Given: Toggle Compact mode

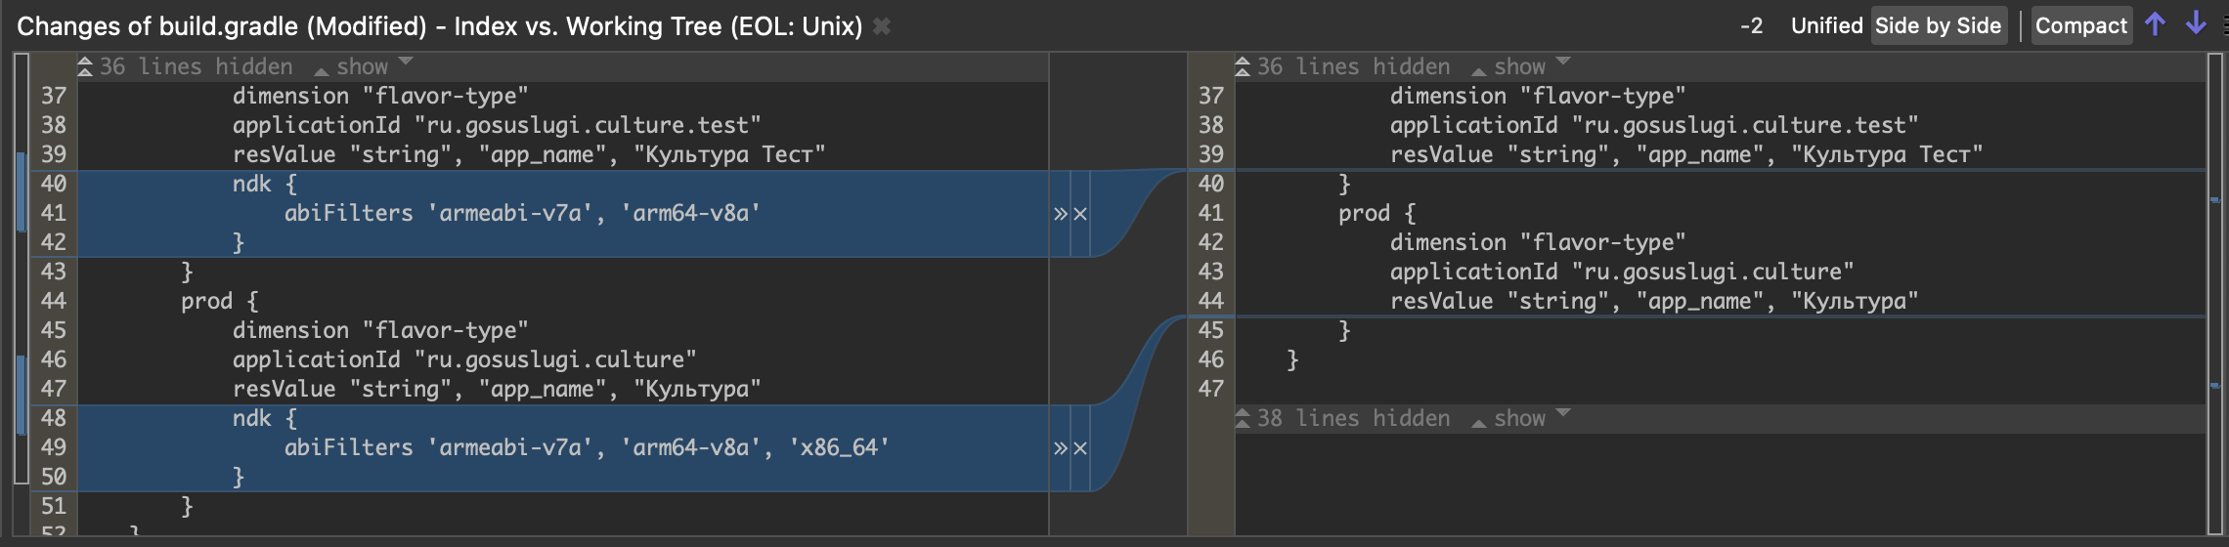Looking at the screenshot, I should [2081, 26].
